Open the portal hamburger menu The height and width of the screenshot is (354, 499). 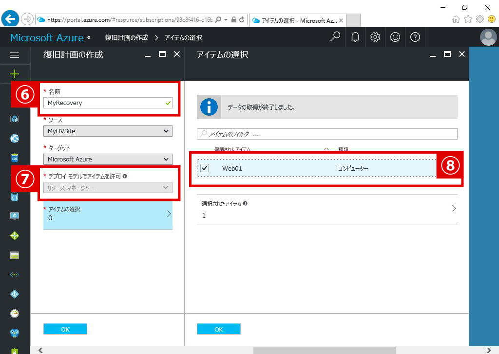[x=15, y=55]
